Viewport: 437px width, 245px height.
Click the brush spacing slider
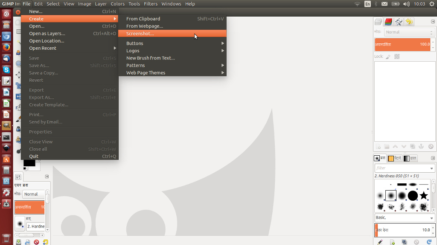(401, 230)
